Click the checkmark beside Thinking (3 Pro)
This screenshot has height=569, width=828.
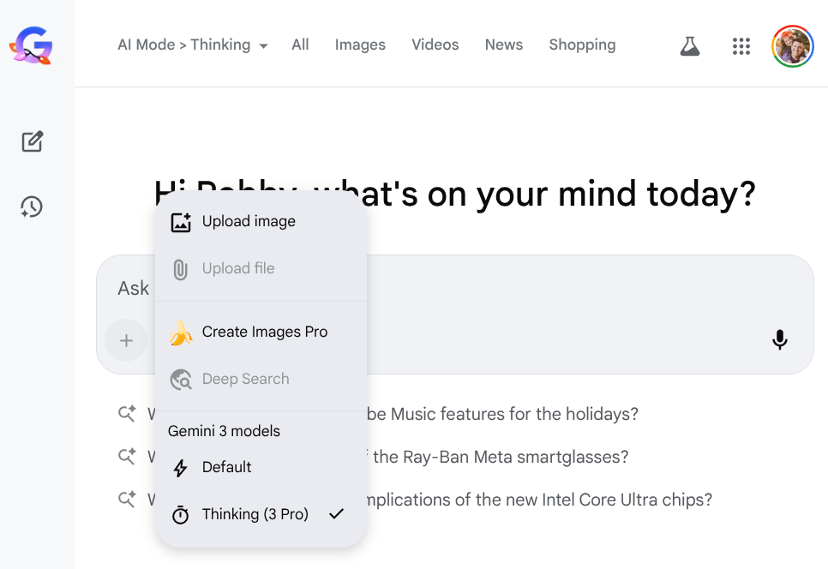pos(336,514)
